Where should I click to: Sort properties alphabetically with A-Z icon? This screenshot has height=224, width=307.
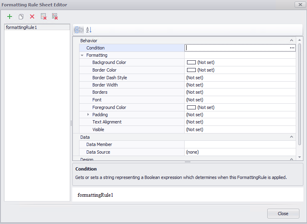tap(89, 30)
